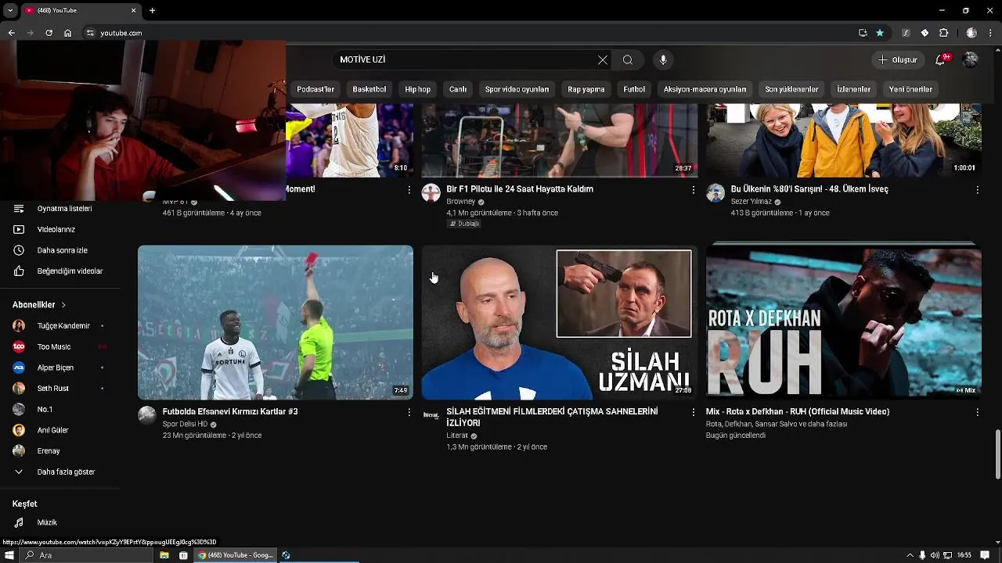The height and width of the screenshot is (563, 1002).
Task: Open Futbolda Efsanevi Kırmızı Kartlar thumbnail
Action: coord(276,323)
